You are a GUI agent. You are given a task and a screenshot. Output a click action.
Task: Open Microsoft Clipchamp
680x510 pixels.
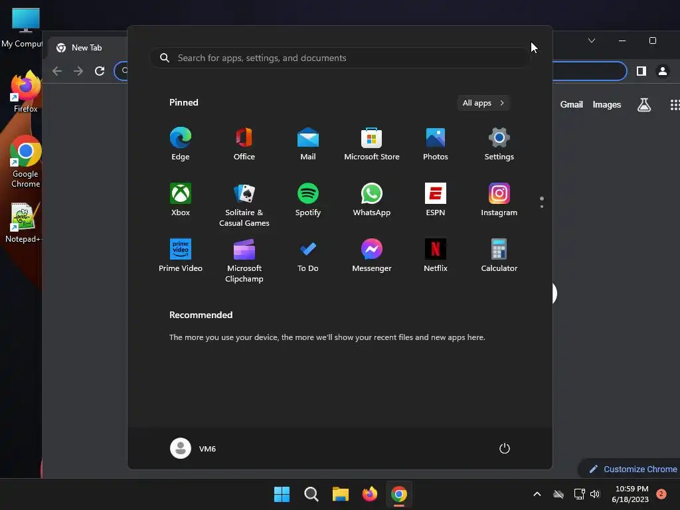coord(244,260)
